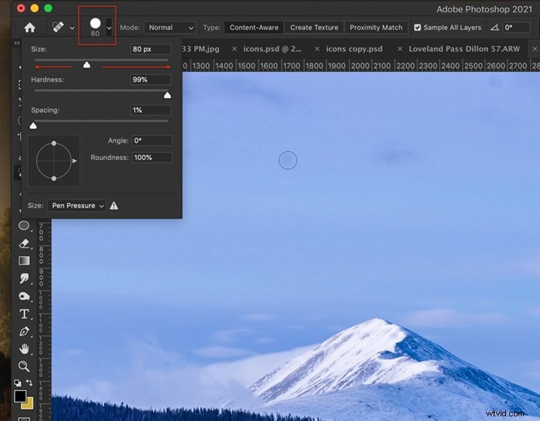
Task: Close the Loveland Pass Dillon 57.ARW tab
Action: click(400, 49)
